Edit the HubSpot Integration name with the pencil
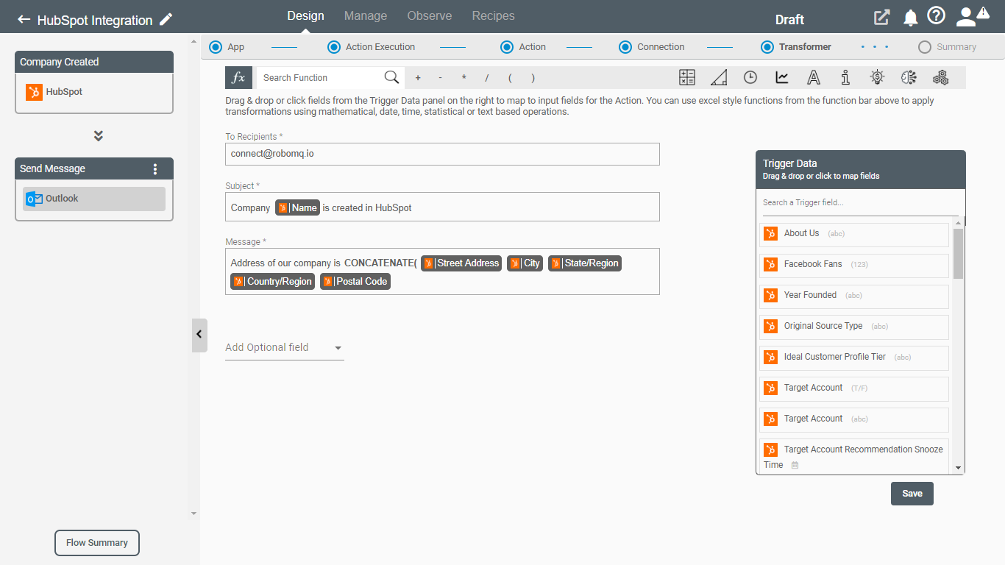This screenshot has width=1005, height=565. pyautogui.click(x=166, y=20)
